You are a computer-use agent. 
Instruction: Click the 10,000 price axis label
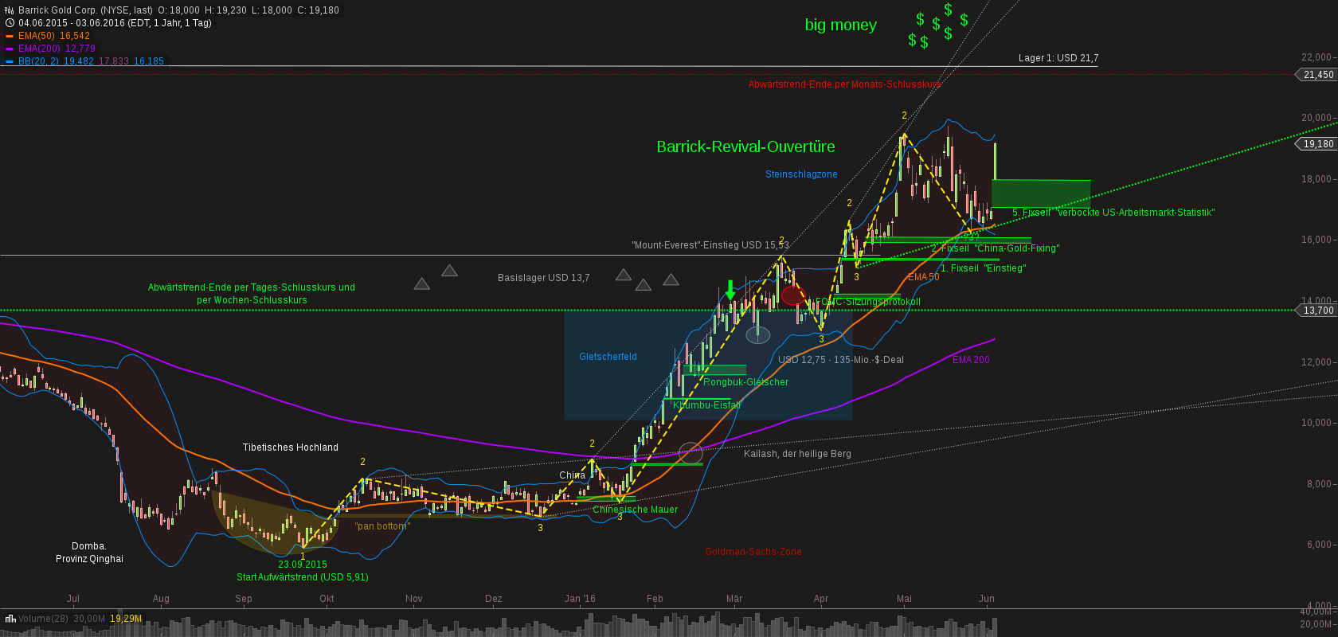[x=1316, y=423]
